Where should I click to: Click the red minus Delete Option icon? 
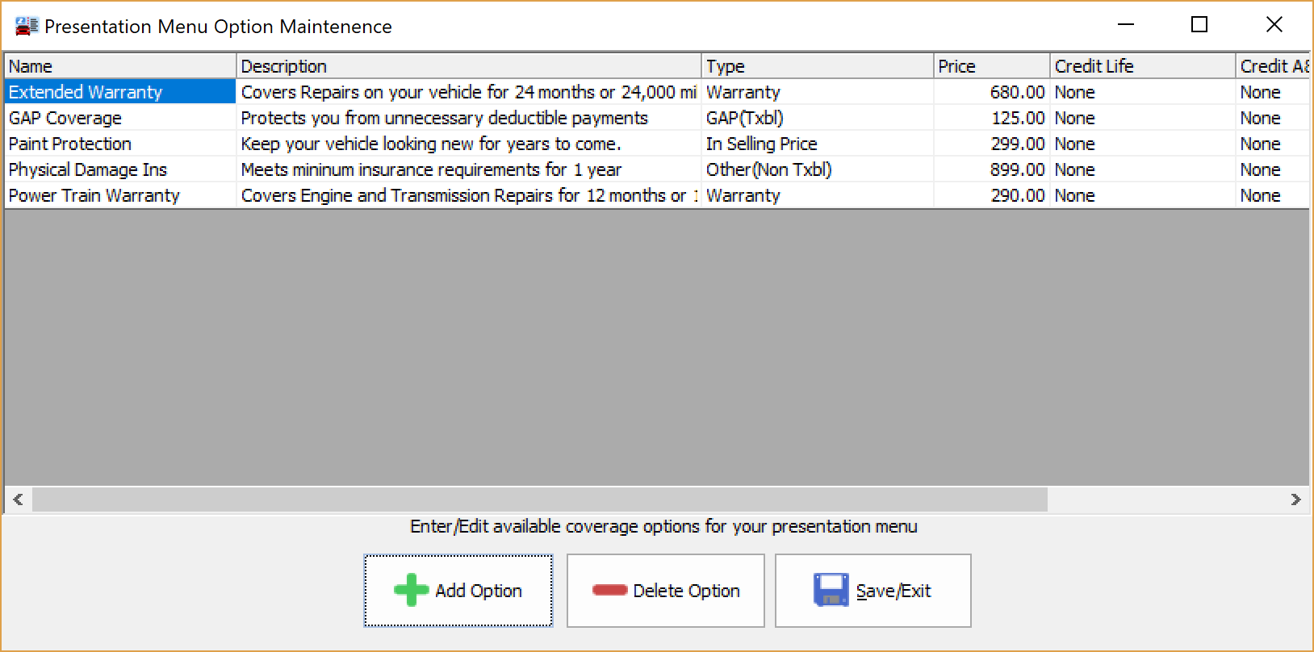(x=609, y=590)
